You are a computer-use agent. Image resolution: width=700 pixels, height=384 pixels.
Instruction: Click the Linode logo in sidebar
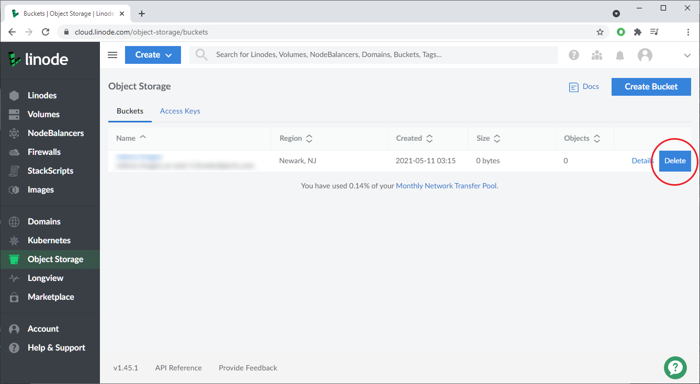(x=38, y=59)
